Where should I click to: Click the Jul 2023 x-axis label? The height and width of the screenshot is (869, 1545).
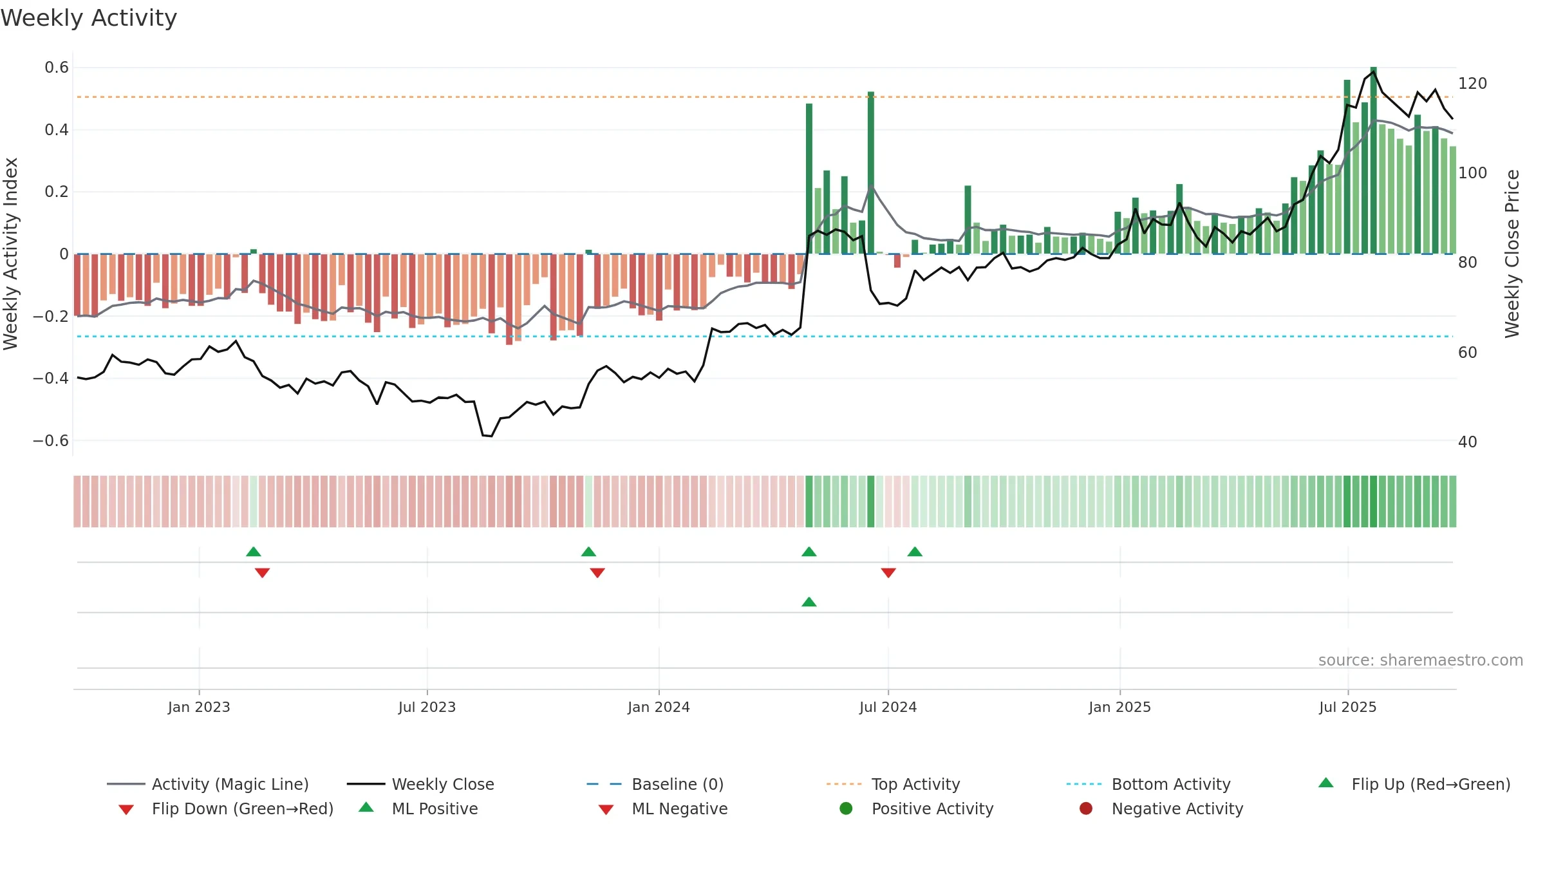click(x=427, y=707)
